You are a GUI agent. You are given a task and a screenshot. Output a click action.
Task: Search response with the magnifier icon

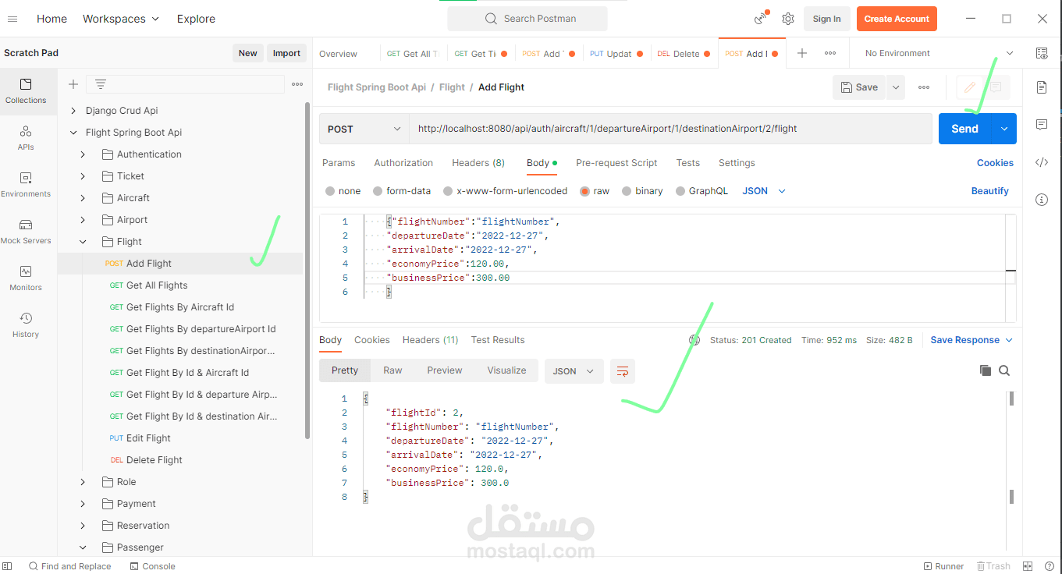(1004, 370)
